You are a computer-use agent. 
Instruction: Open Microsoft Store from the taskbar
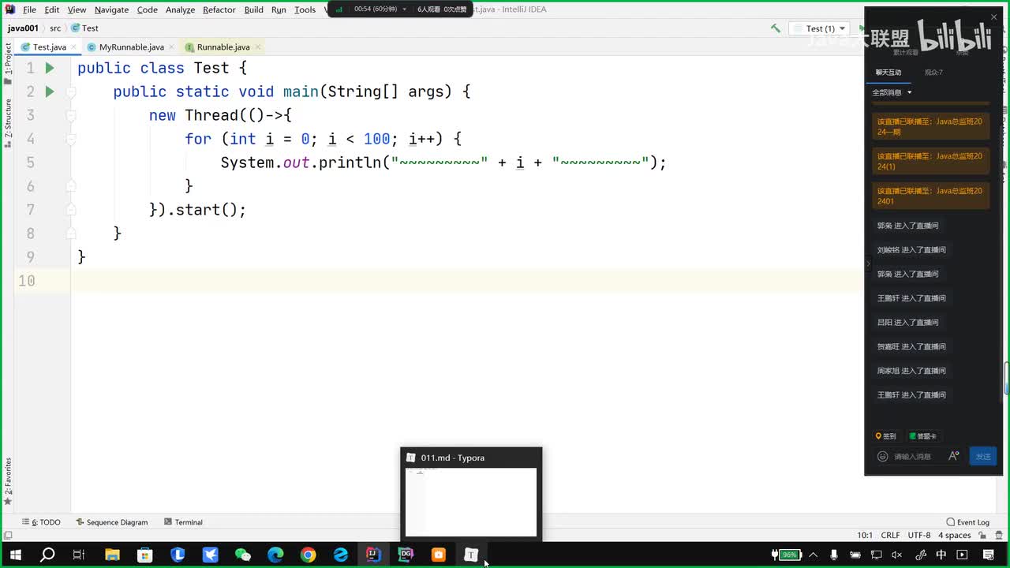(145, 555)
